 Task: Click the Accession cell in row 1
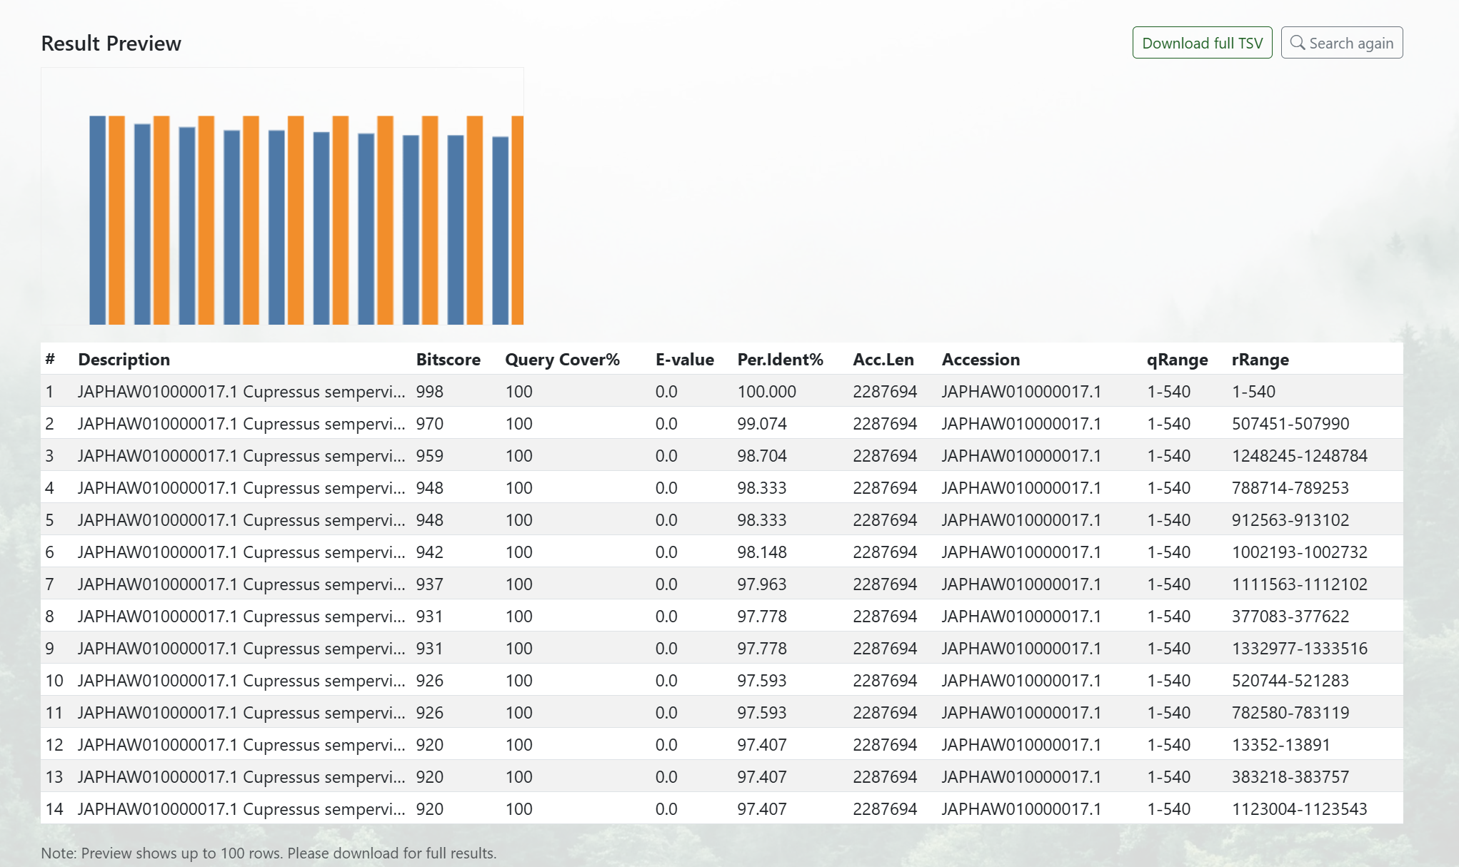click(1021, 392)
